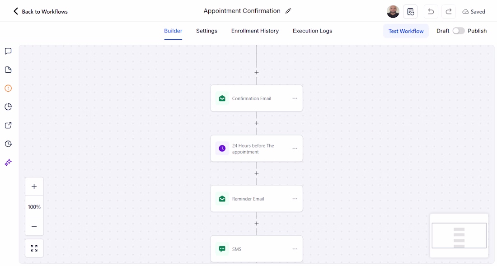
Task: Click the pencil icon to rename workflow
Action: point(288,11)
